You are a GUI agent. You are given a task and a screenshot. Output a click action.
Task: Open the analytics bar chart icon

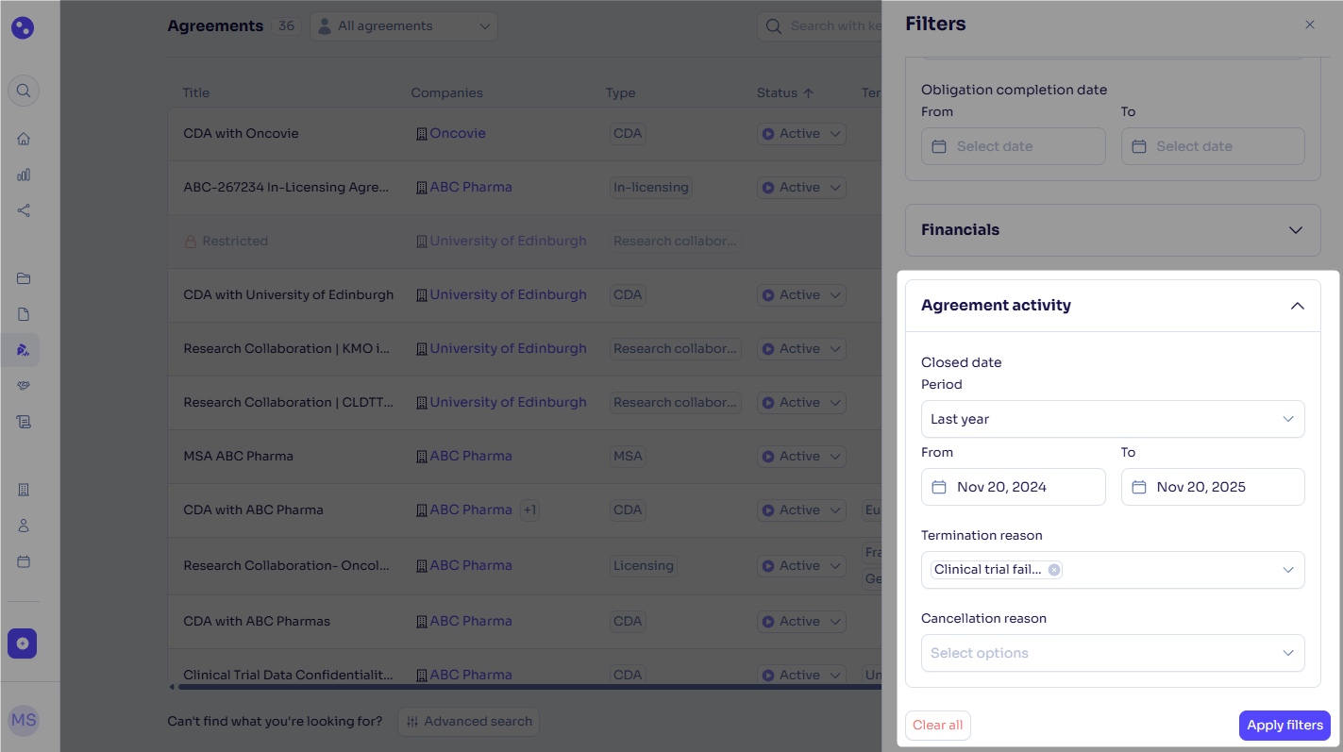(x=24, y=175)
